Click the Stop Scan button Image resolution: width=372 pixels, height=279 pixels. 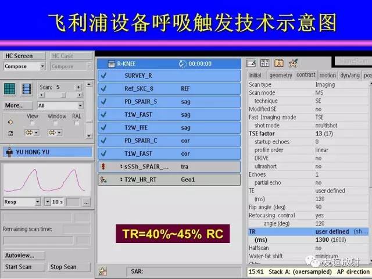[69, 267]
